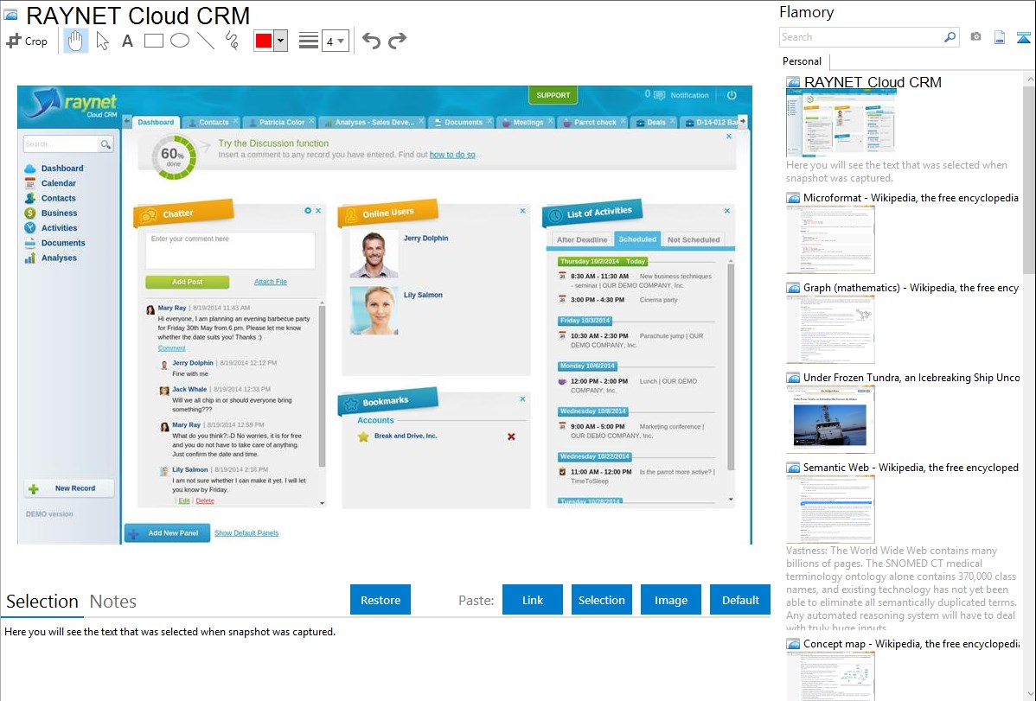This screenshot has width=1036, height=701.
Task: Select the arrow pointer tool
Action: pos(102,41)
